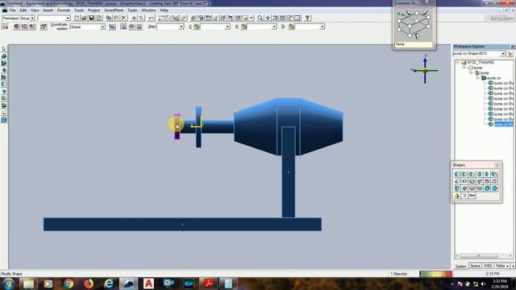The width and height of the screenshot is (516, 290).
Task: Open the Format menu
Action: click(x=63, y=10)
